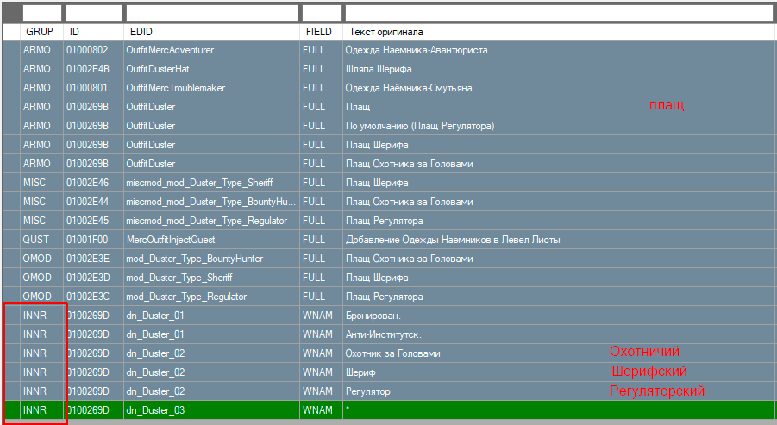Select Плащ Шерифа in mod_Duster_Type_Sheriff row
The height and width of the screenshot is (425, 777).
559,278
